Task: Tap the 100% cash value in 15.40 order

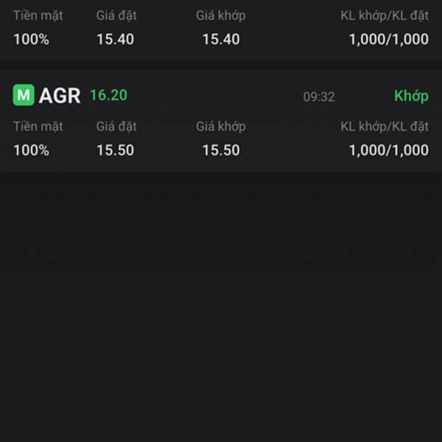Action: (31, 39)
